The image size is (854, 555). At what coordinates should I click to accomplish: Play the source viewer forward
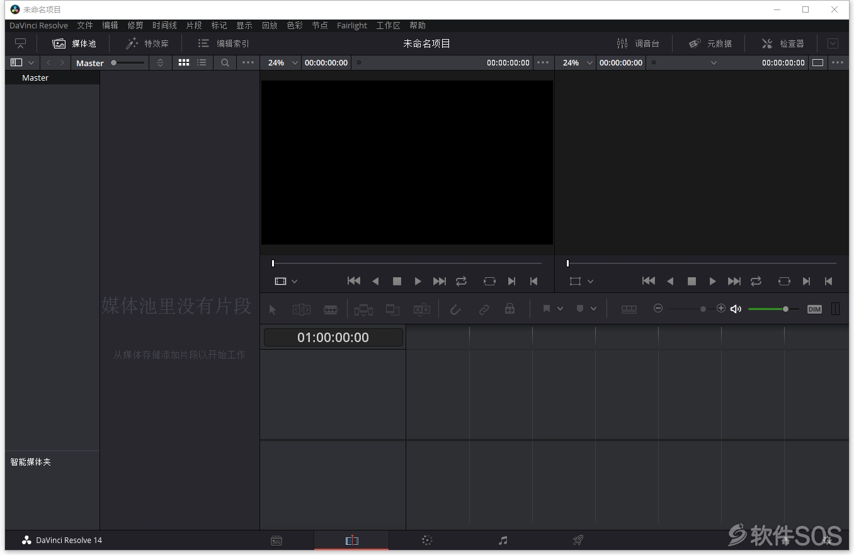[x=418, y=281]
